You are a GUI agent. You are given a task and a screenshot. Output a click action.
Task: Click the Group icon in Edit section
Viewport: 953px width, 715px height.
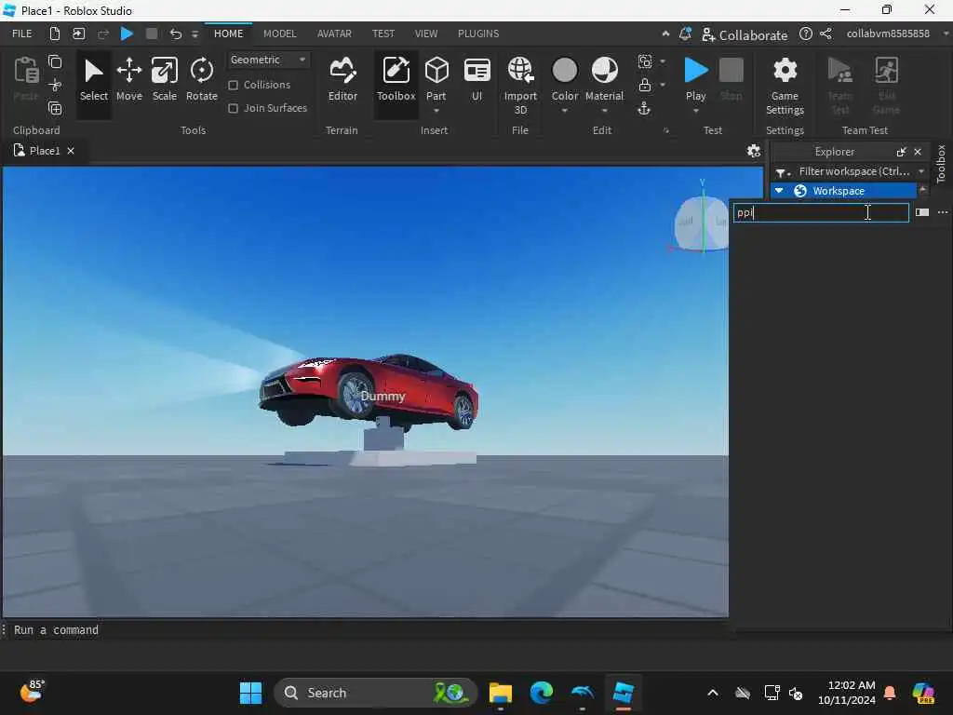(645, 61)
